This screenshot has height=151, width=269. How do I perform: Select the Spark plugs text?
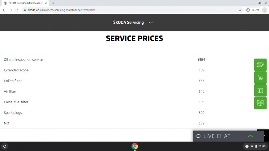13,113
